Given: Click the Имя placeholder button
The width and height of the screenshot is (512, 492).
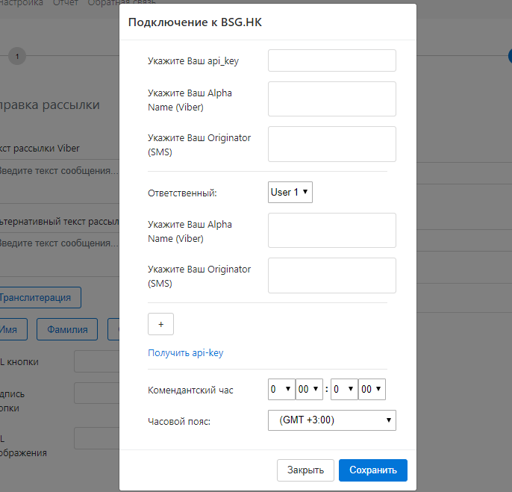Looking at the screenshot, I should coord(10,329).
